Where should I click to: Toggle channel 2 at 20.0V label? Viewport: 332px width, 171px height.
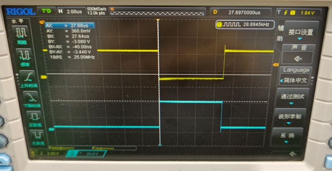pos(86,153)
